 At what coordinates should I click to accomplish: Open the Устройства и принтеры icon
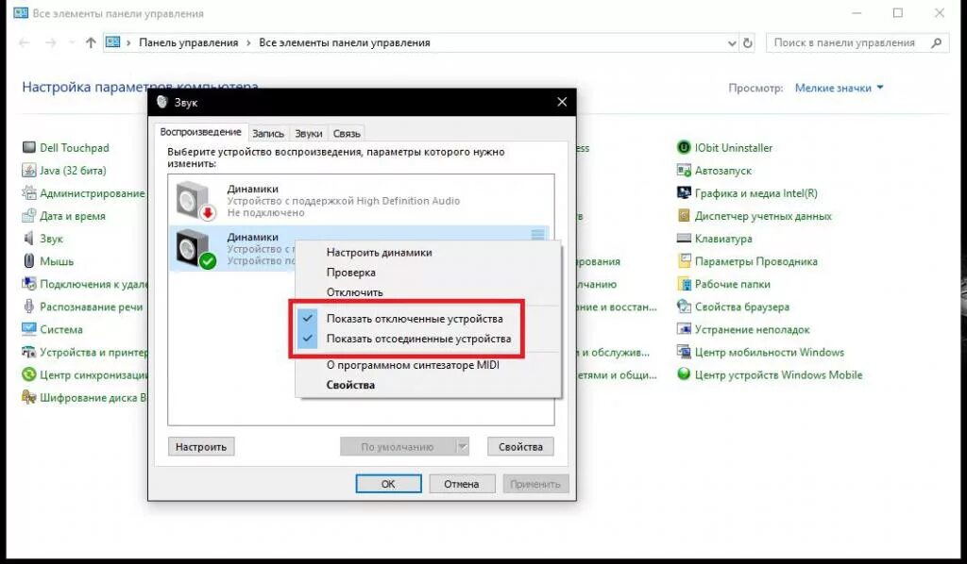coord(29,352)
